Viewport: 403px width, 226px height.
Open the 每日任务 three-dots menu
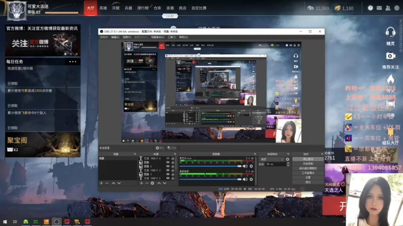[x=73, y=61]
